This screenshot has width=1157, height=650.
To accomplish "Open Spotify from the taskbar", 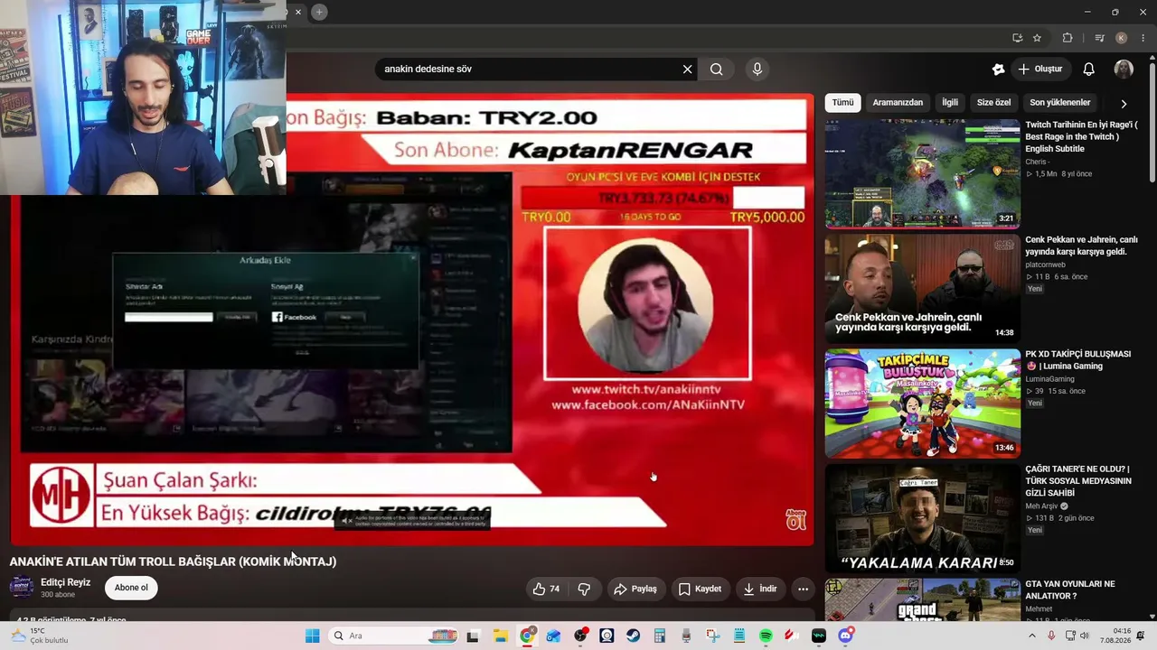I will pyautogui.click(x=766, y=636).
